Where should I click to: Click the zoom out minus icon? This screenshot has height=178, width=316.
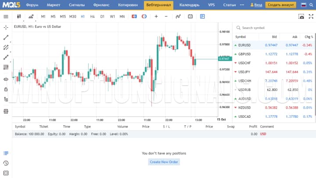pos(166,16)
